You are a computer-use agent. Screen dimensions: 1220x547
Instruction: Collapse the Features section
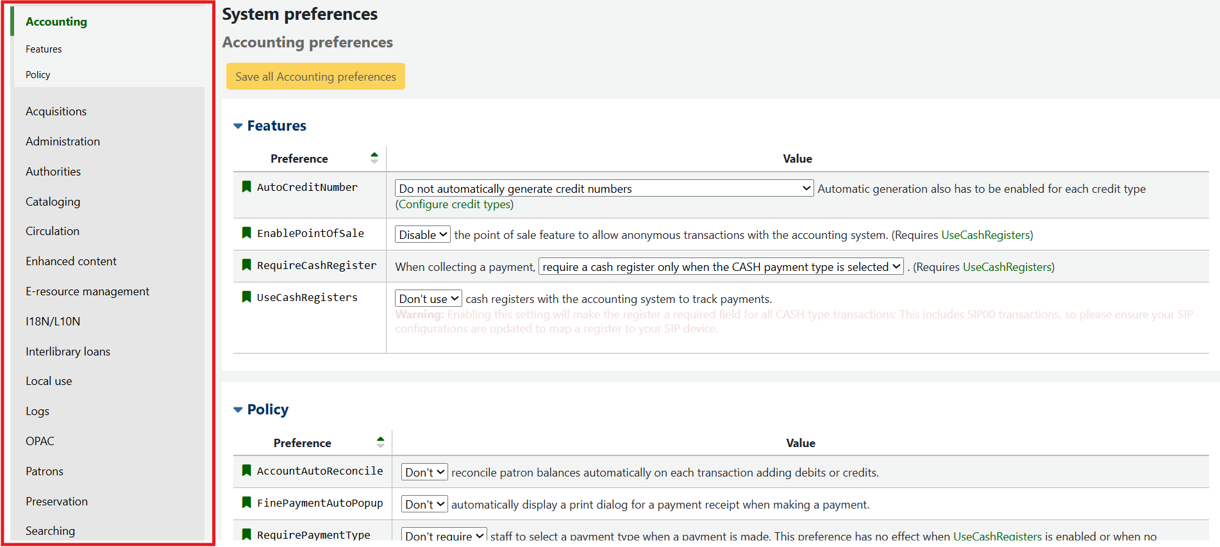click(x=238, y=126)
